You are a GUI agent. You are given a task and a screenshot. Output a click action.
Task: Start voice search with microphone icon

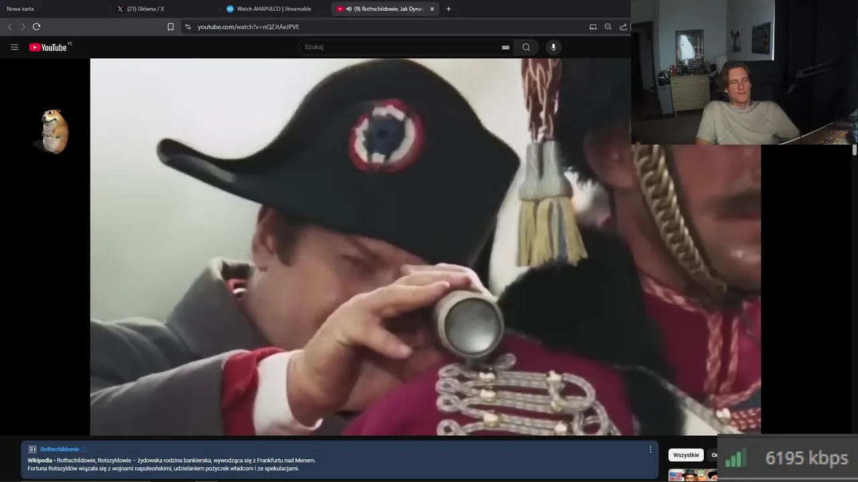coord(553,47)
